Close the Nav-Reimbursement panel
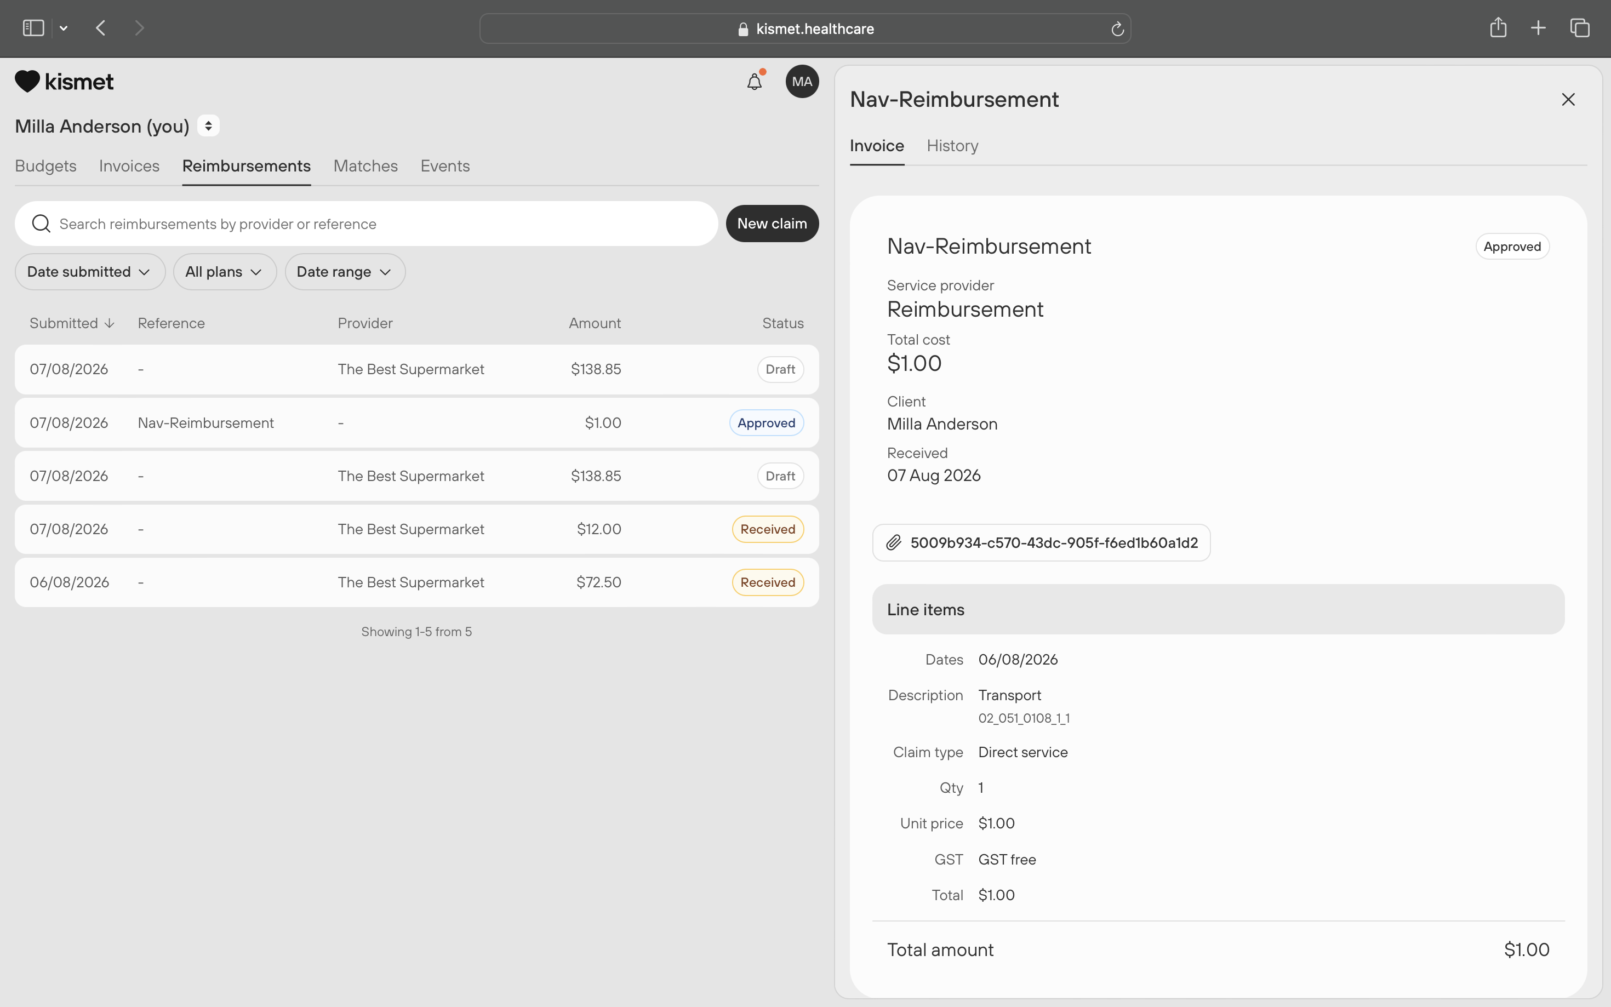This screenshot has width=1611, height=1007. click(1568, 99)
